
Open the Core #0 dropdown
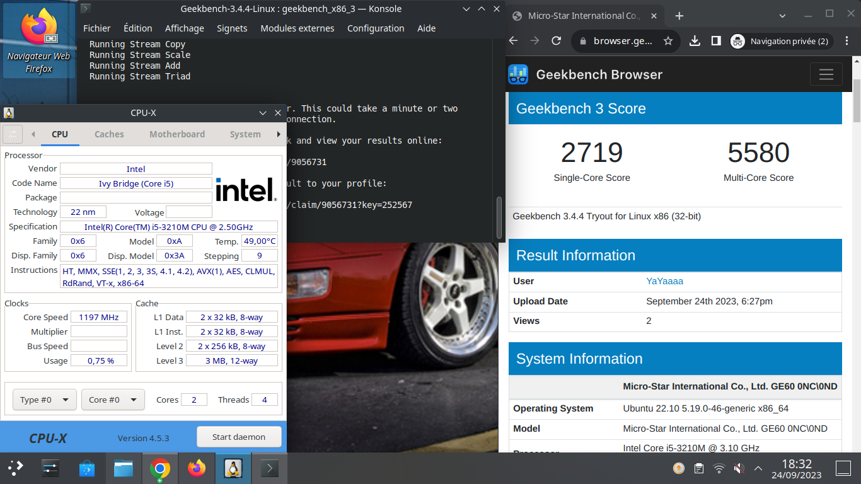click(113, 400)
